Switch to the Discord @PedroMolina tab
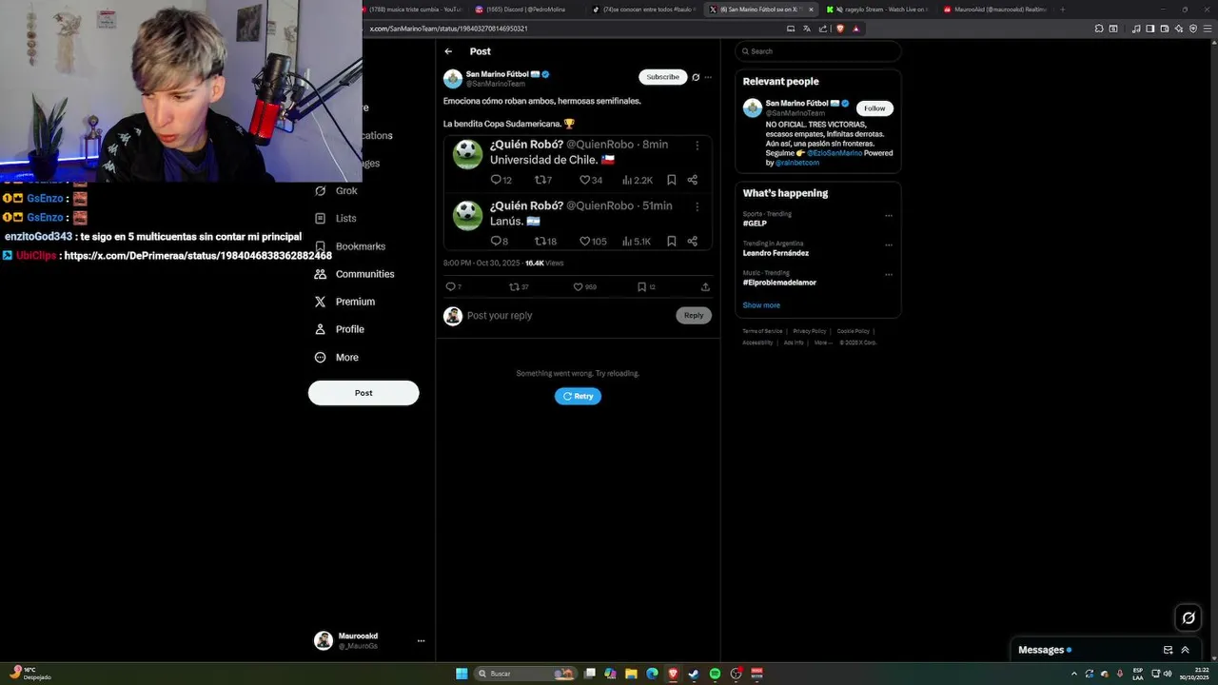This screenshot has height=685, width=1218. (x=524, y=10)
